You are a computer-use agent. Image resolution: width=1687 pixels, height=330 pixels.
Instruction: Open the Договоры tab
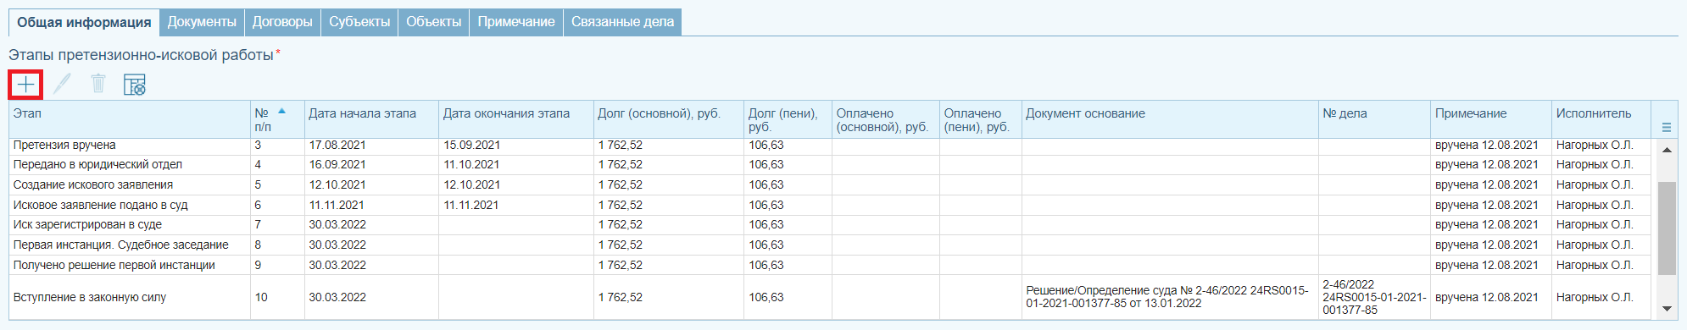point(282,22)
